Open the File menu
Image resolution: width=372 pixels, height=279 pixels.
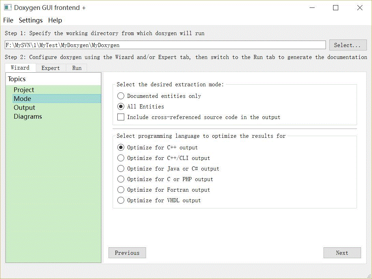click(8, 20)
